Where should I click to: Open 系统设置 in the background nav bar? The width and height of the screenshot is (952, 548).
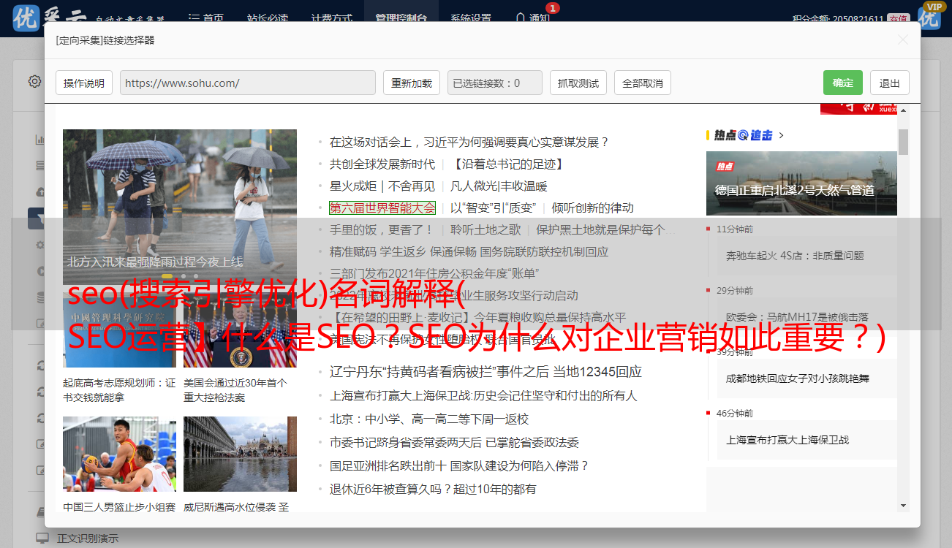click(471, 18)
